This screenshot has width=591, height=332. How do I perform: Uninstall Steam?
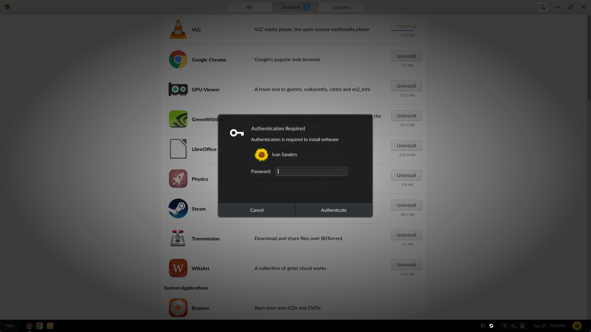pos(406,205)
